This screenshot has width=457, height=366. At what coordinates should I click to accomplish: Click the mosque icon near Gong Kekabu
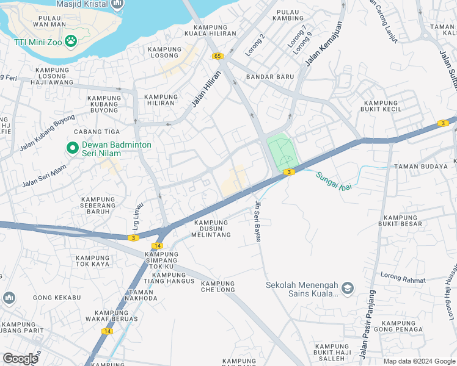9,298
